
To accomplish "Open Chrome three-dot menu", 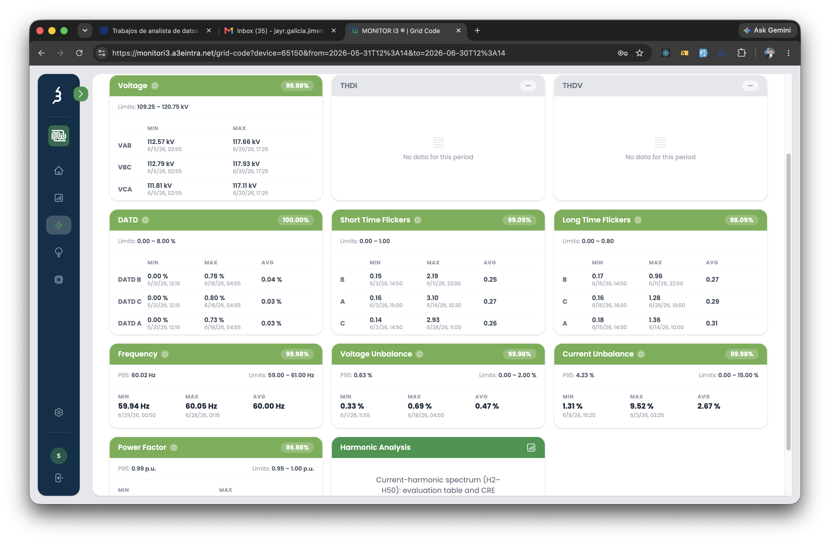I will (x=788, y=53).
